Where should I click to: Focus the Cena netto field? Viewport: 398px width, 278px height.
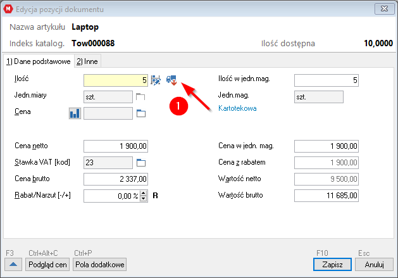pos(116,146)
